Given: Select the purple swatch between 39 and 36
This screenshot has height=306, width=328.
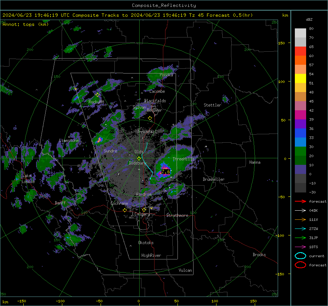Looking at the screenshot, I should click(300, 124).
